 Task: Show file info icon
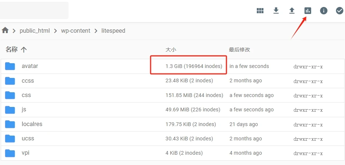(x=324, y=11)
